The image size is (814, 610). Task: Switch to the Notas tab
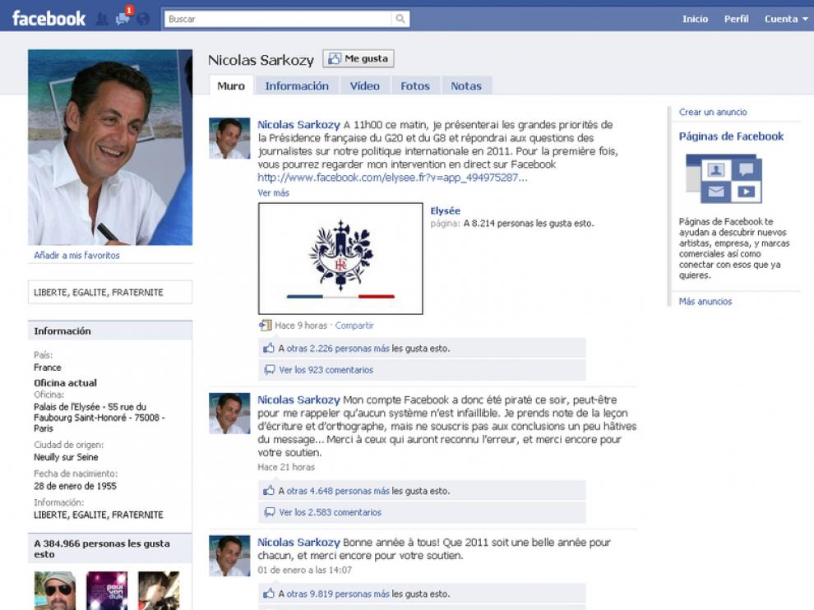[465, 85]
